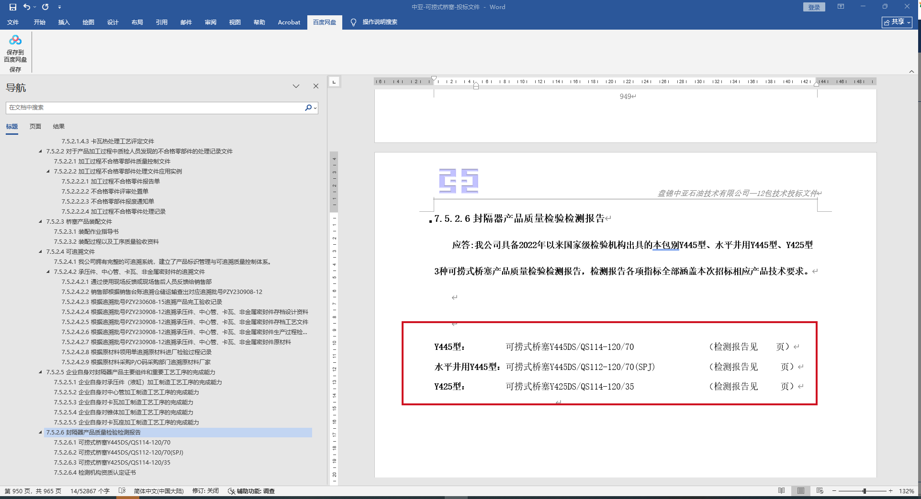The height and width of the screenshot is (499, 921).
Task: Select the Print Layout view icon
Action: point(800,491)
